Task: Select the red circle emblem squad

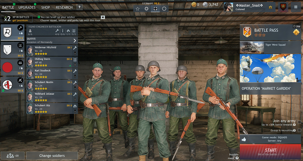Action: (12, 67)
